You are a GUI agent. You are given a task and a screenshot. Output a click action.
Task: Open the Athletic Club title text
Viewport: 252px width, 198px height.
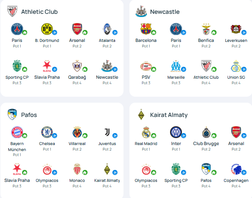pos(39,12)
